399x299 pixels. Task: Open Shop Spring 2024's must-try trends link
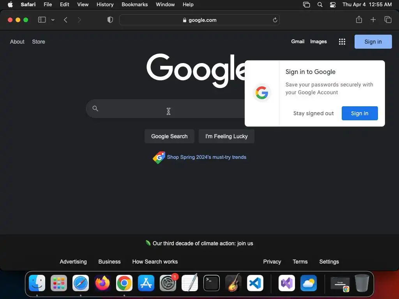tap(207, 157)
